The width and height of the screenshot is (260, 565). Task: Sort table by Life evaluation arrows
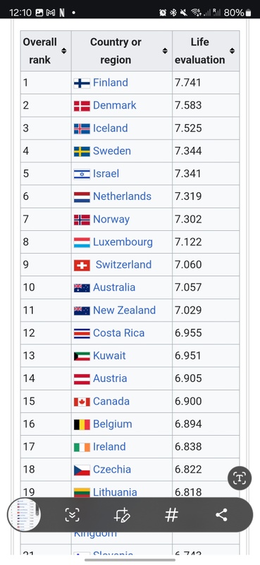pyautogui.click(x=232, y=51)
